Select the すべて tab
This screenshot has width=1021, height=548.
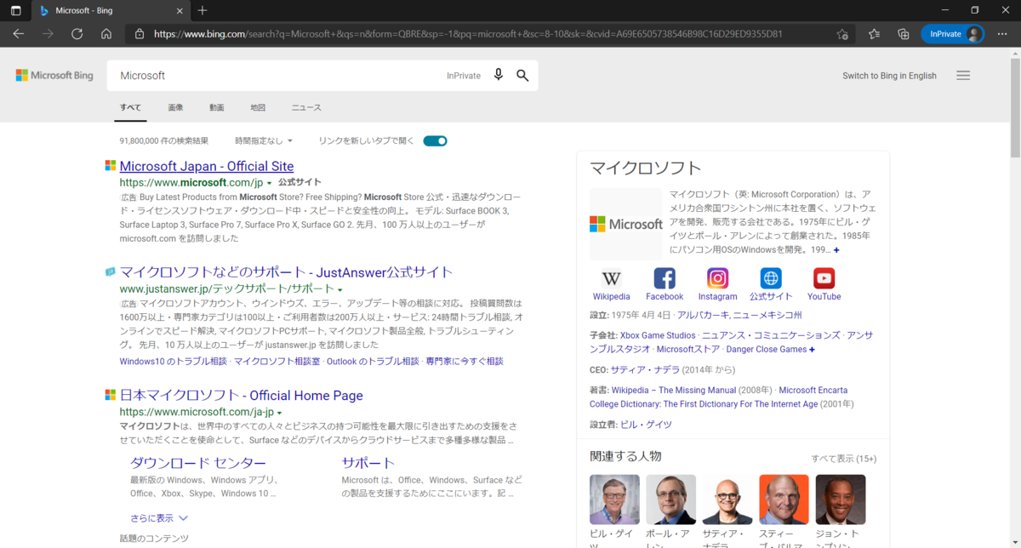[130, 108]
